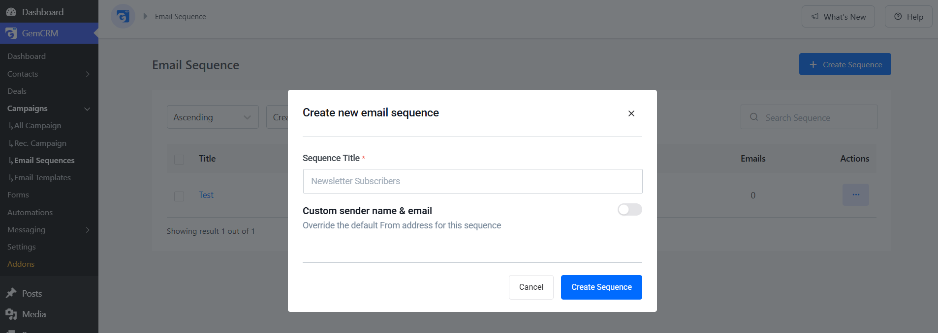Go to Rec. Campaign in the sidebar
Image resolution: width=938 pixels, height=333 pixels.
[40, 143]
